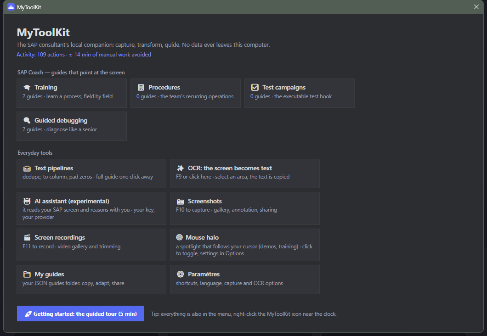Start OCR: the screen becomes text
Image resolution: width=487 pixels, height=336 pixels.
point(245,174)
